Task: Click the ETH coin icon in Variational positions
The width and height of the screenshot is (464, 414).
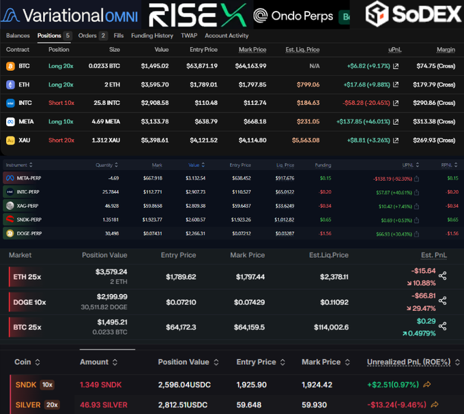Action: (x=10, y=85)
